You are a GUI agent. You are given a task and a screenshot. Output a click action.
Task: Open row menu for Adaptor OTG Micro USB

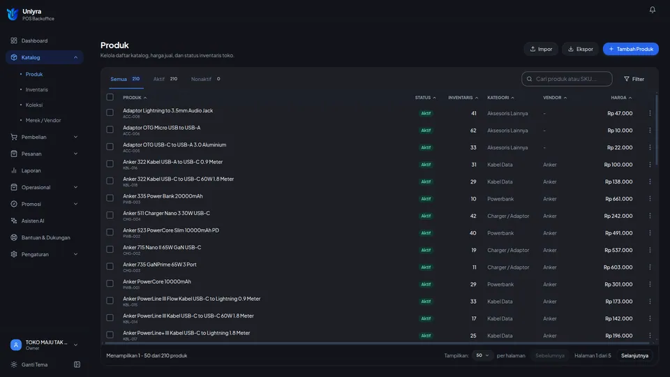pyautogui.click(x=650, y=131)
